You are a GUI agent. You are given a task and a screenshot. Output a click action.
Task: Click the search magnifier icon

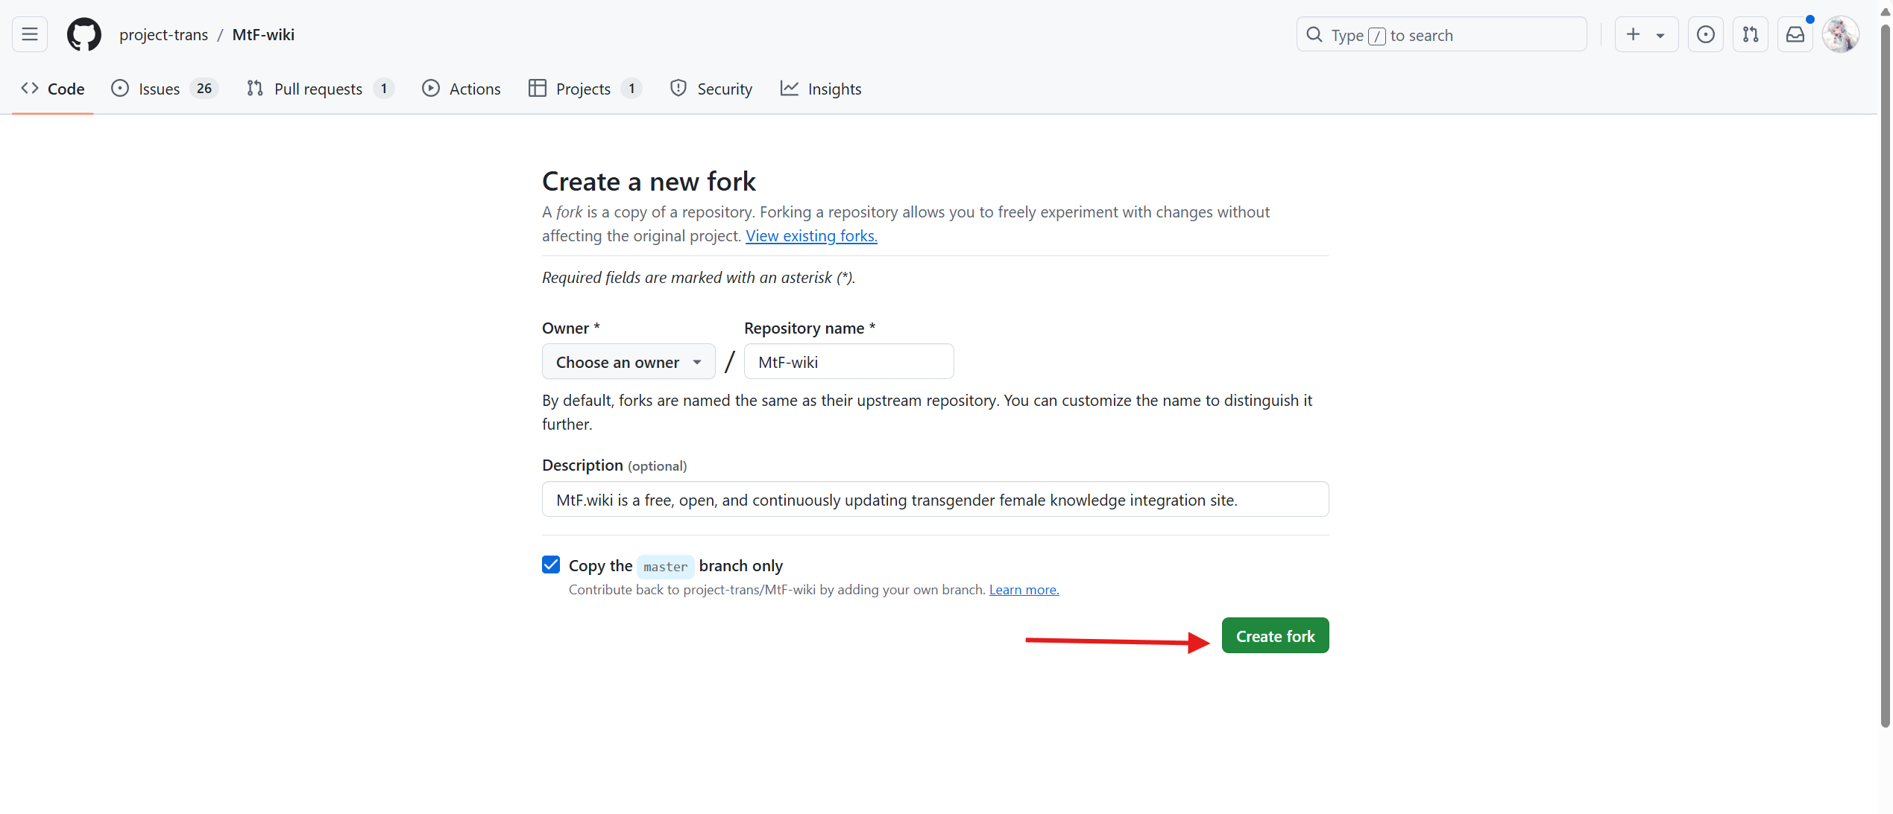1314,35
